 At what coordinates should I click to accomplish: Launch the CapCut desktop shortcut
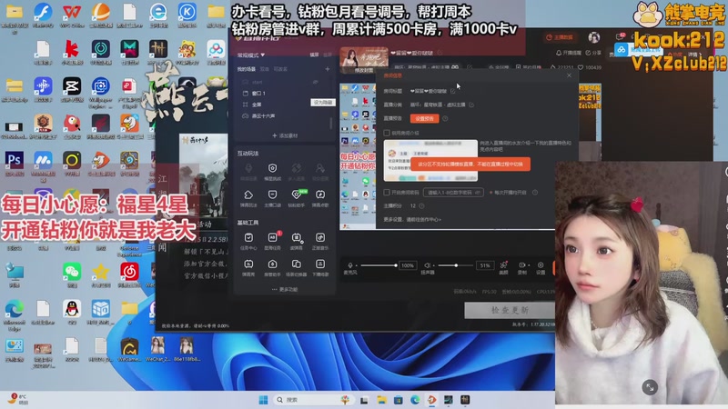click(72, 86)
